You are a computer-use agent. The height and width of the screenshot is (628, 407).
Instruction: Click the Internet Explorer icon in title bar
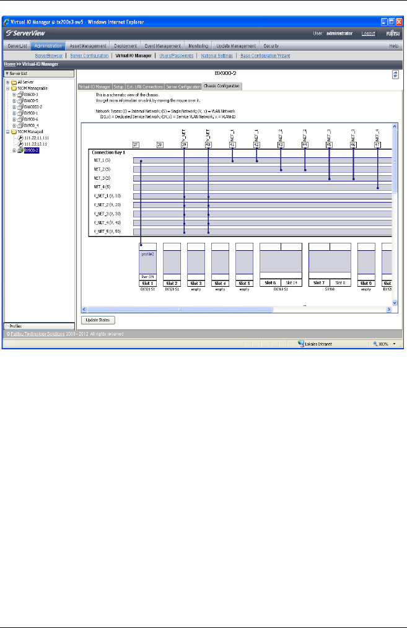click(x=6, y=22)
